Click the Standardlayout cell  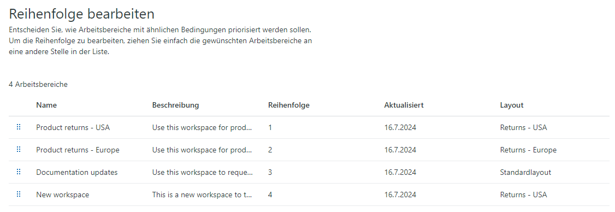(x=525, y=172)
